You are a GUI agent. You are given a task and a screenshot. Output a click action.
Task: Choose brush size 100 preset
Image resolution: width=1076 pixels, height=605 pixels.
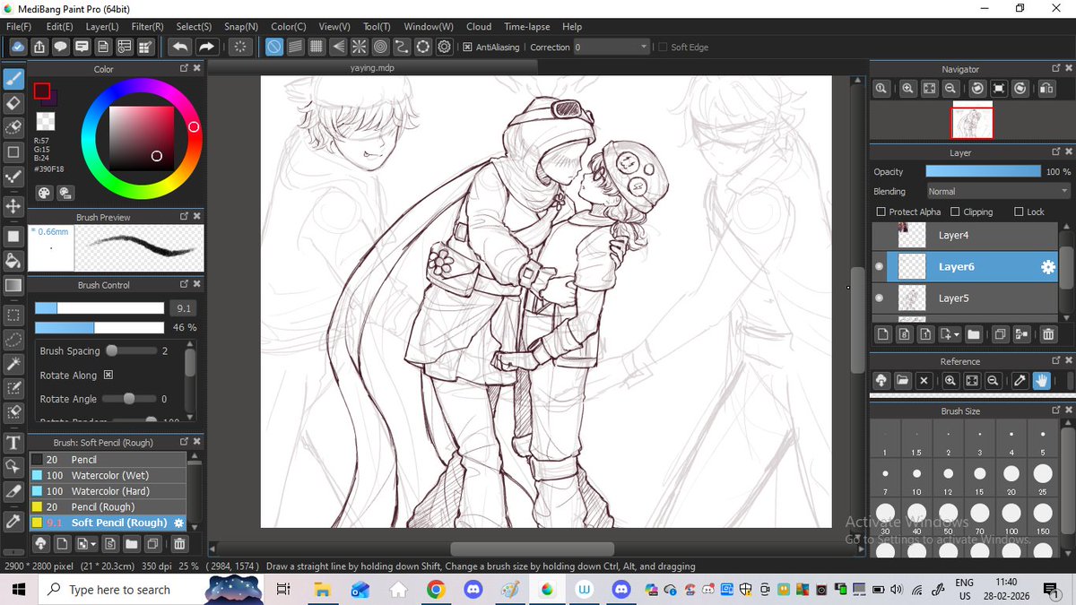coord(1011,518)
